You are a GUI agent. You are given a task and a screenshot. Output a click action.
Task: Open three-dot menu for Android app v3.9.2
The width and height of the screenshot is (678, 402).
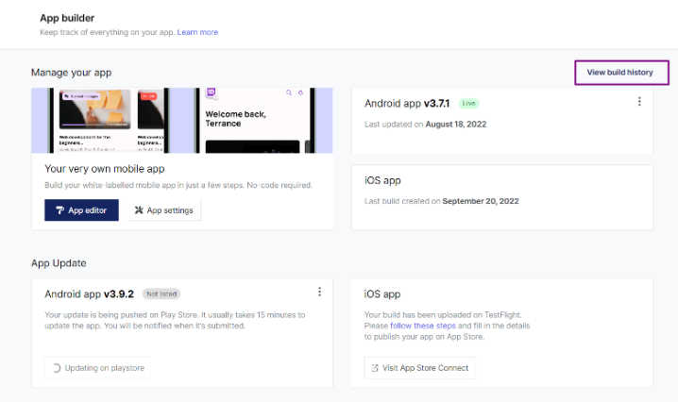pos(320,293)
